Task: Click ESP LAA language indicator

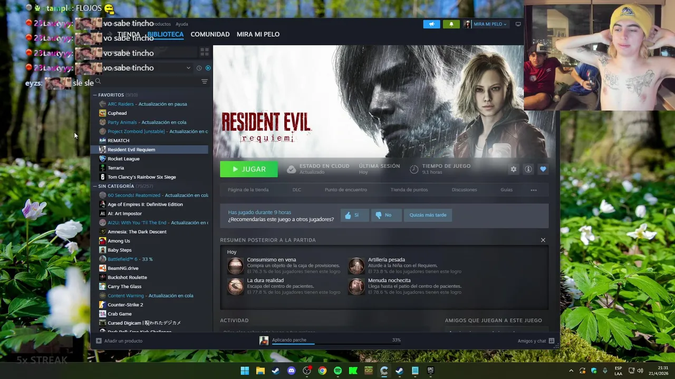Action: pos(618,371)
